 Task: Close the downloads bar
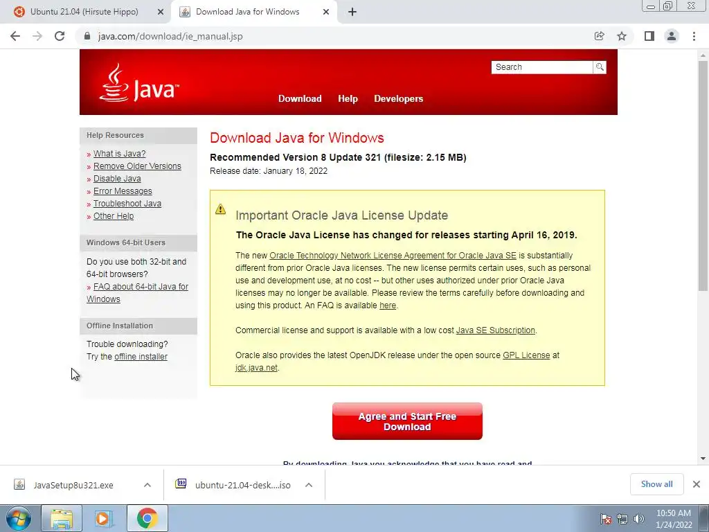point(697,484)
